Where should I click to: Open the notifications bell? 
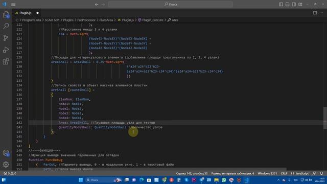[321, 173]
